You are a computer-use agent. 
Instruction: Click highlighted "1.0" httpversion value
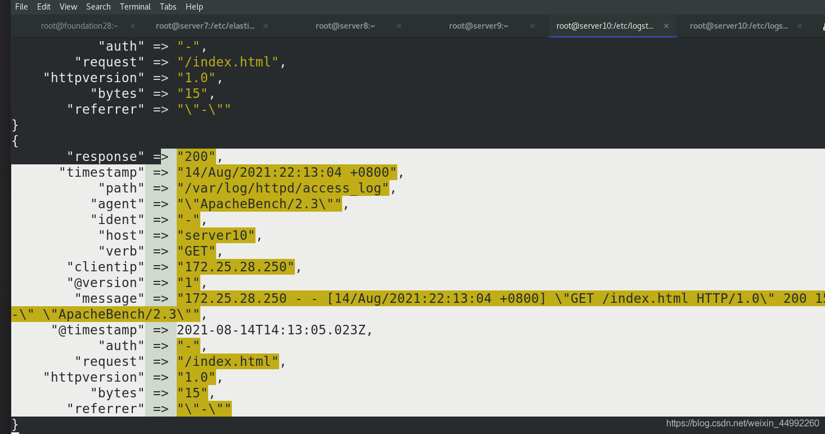pos(196,377)
